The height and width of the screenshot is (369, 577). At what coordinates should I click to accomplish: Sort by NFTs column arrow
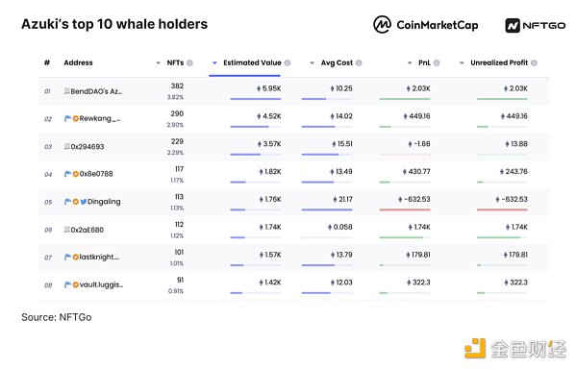point(159,62)
